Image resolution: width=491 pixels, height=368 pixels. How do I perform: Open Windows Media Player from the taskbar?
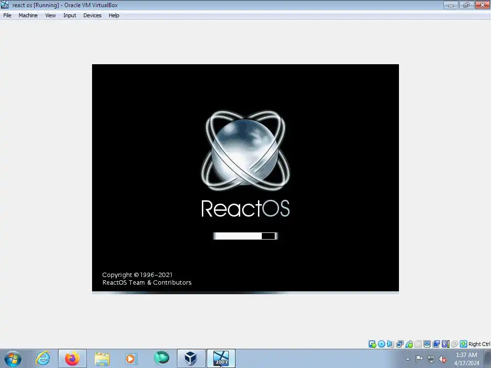(131, 358)
